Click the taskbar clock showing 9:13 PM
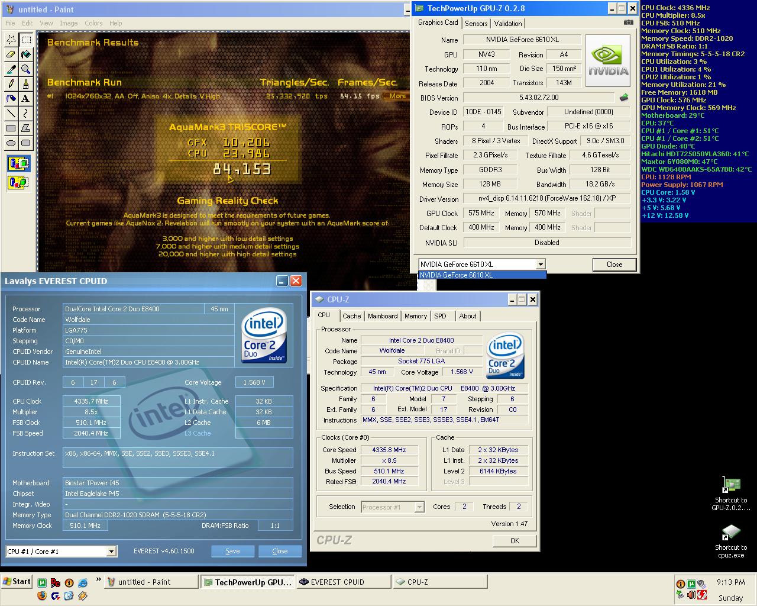Image resolution: width=757 pixels, height=606 pixels. tap(730, 582)
